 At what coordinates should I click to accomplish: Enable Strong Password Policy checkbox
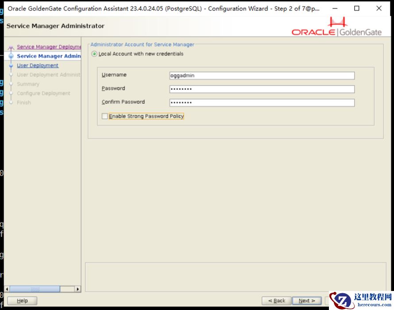105,116
